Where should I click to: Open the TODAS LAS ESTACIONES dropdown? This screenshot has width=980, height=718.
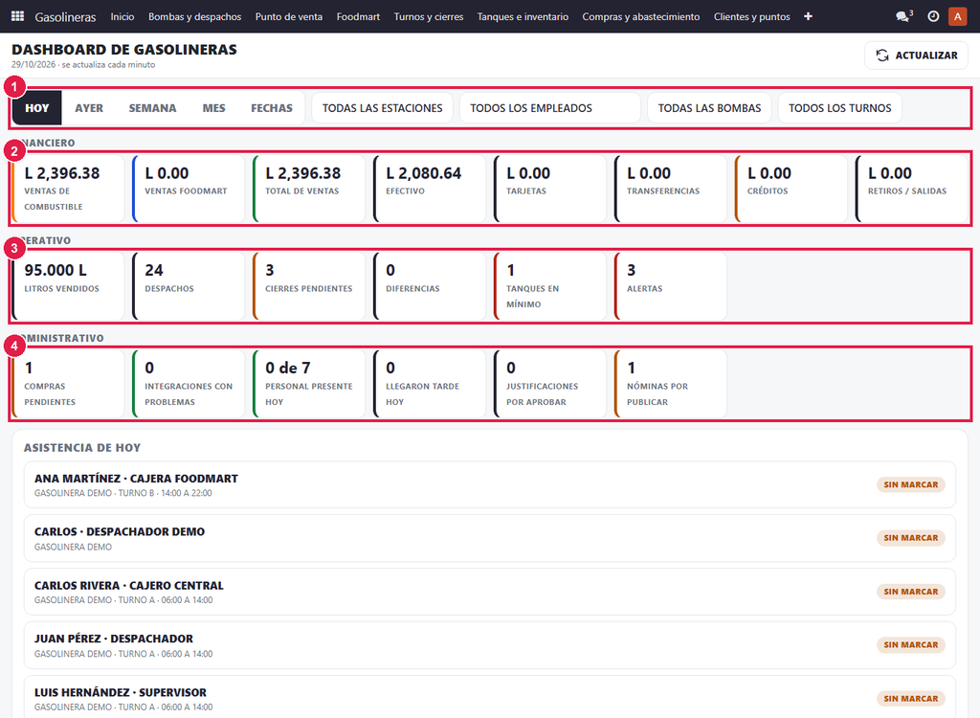tap(383, 108)
